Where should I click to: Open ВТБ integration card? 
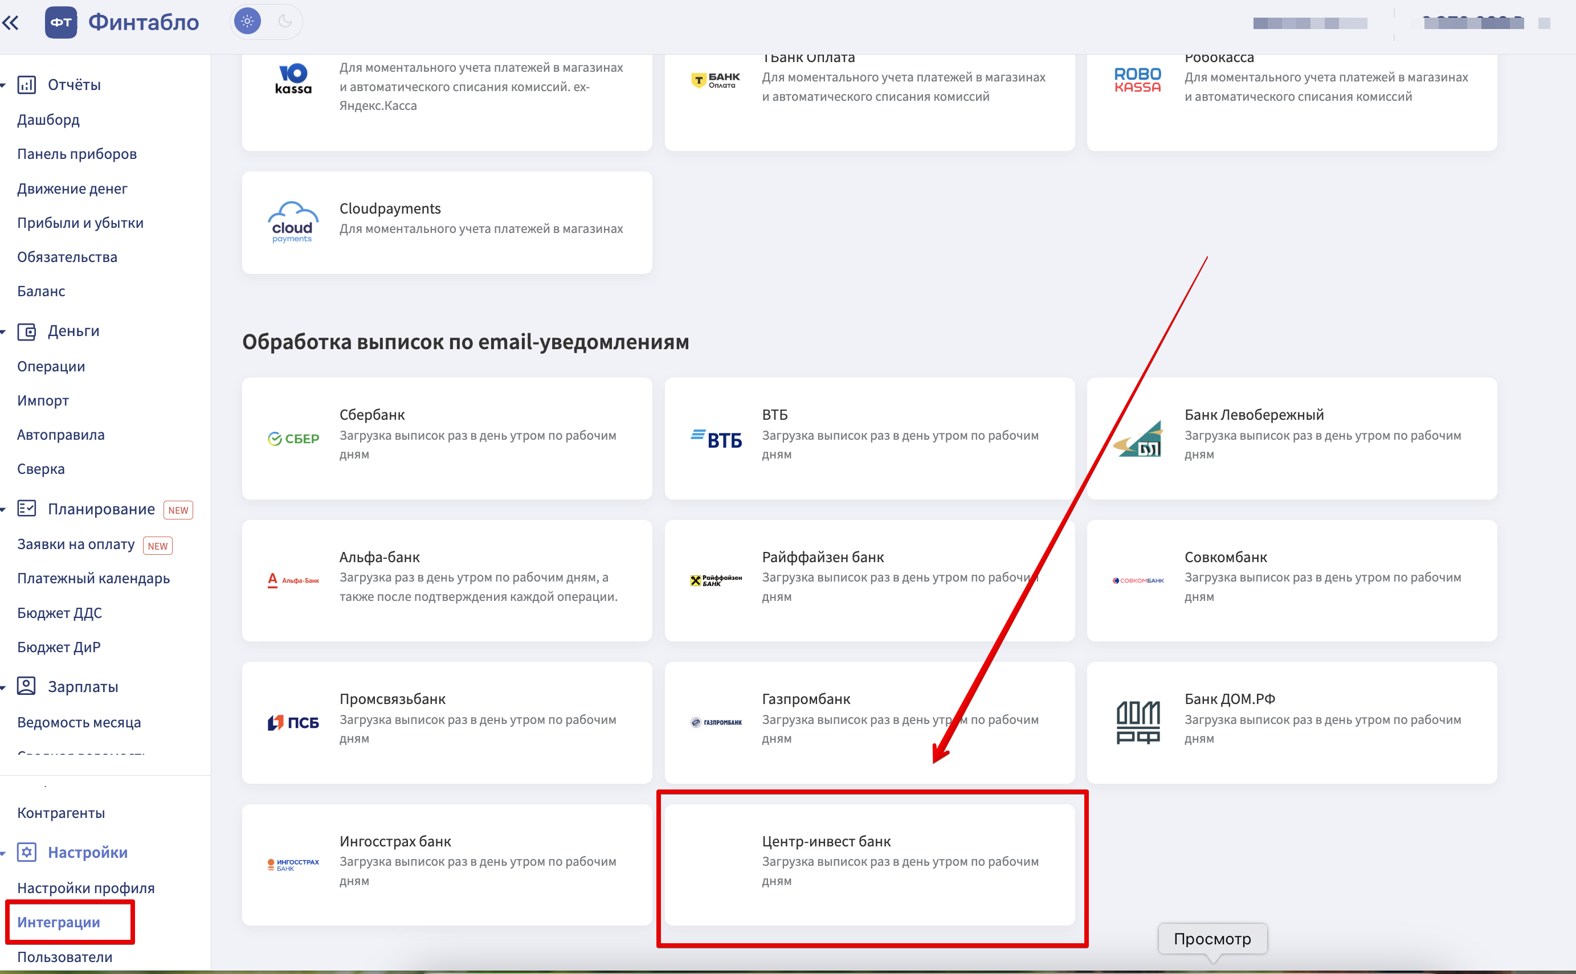[x=870, y=439]
